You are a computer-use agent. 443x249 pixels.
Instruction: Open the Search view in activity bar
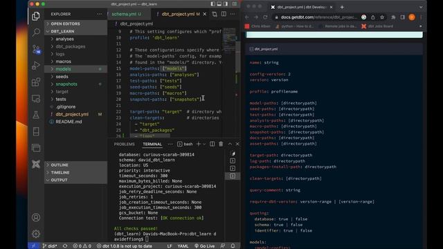[36, 33]
